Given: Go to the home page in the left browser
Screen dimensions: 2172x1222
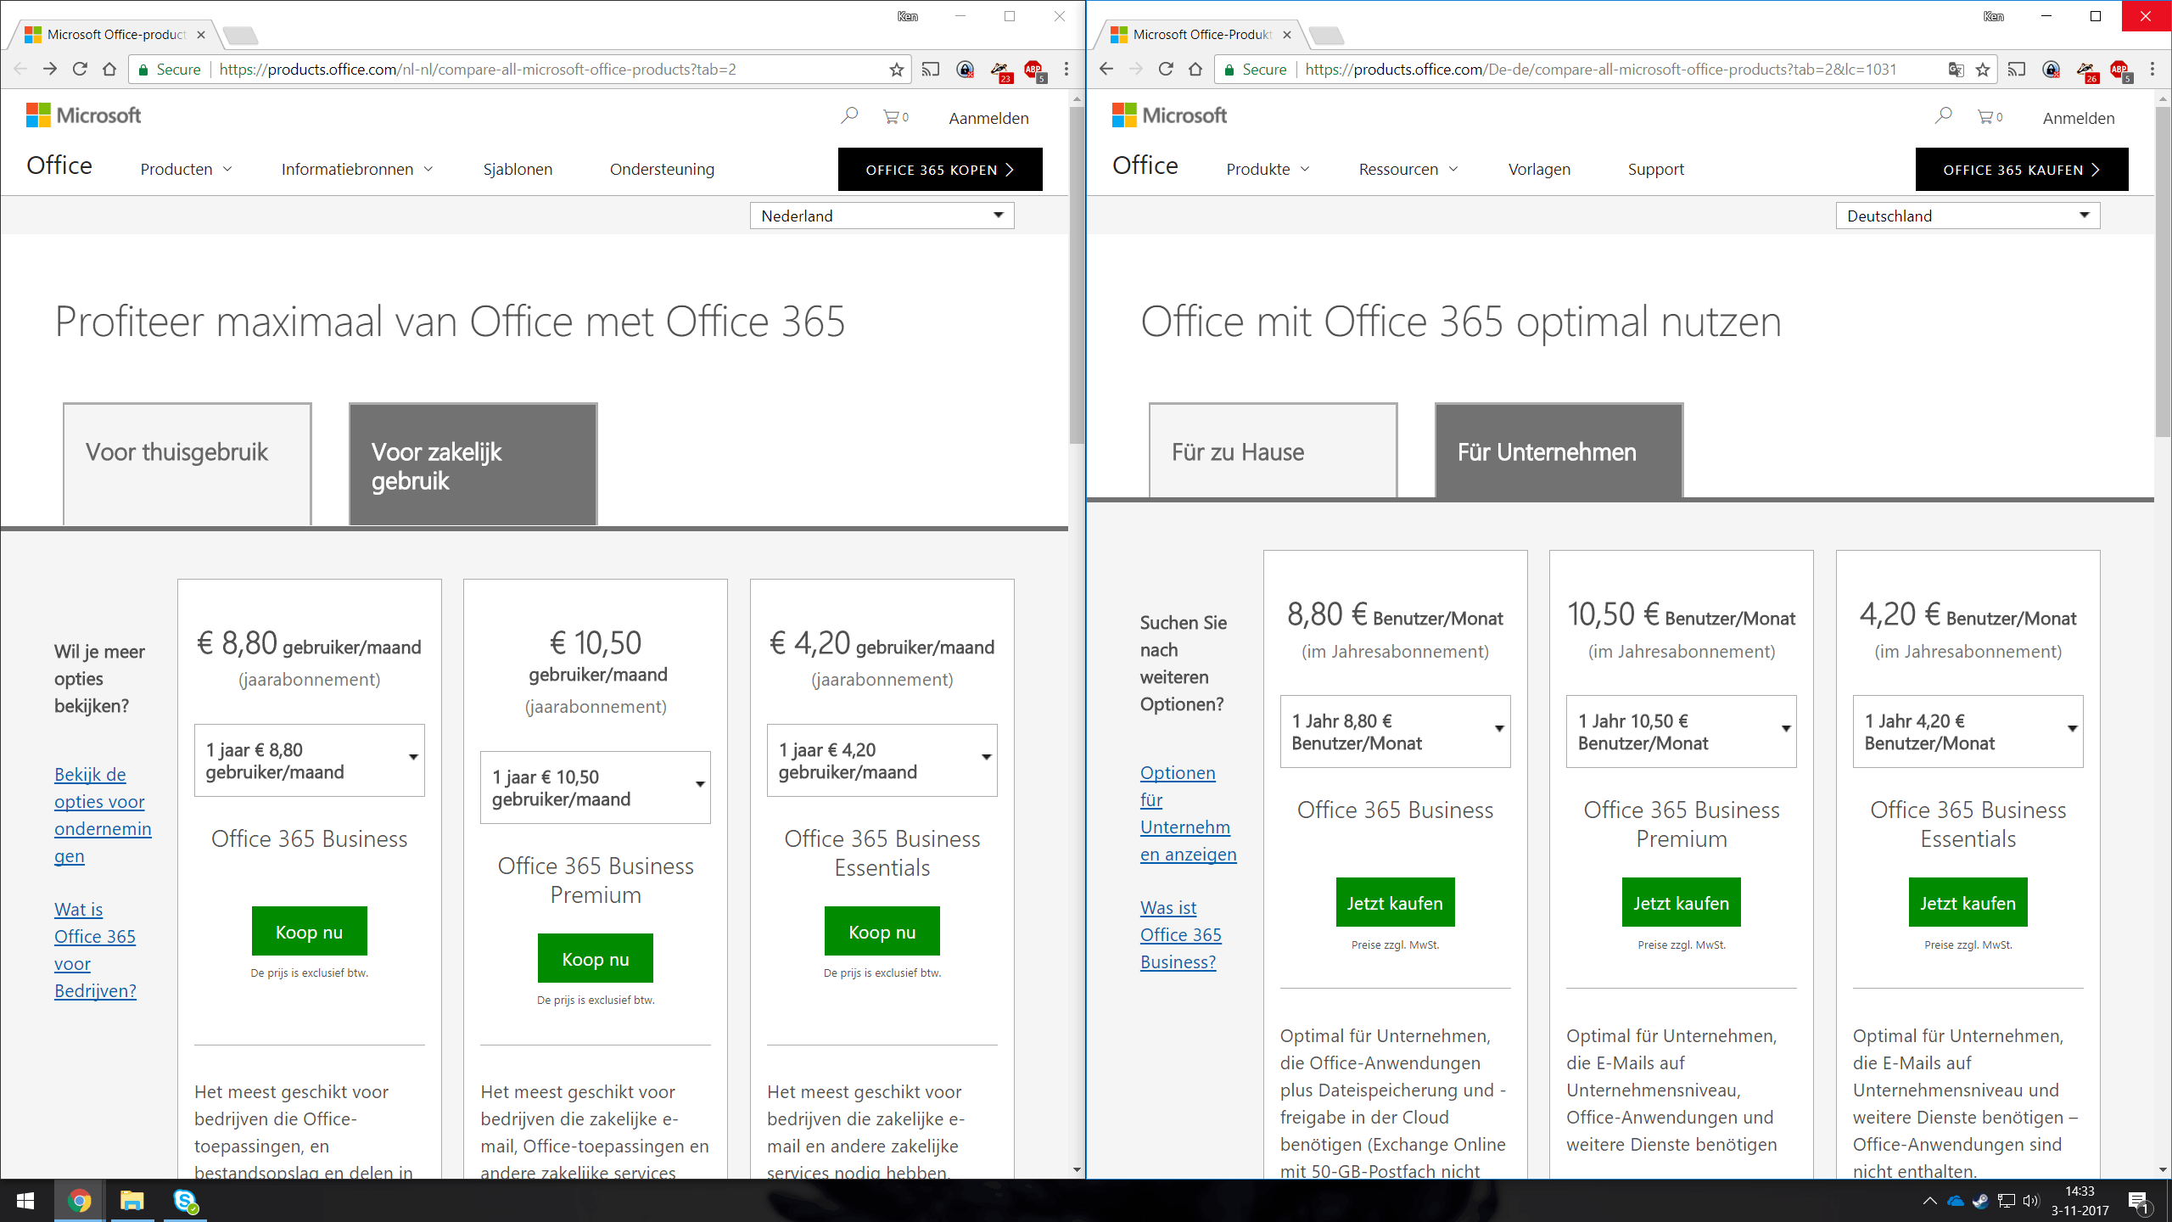Looking at the screenshot, I should (x=109, y=70).
